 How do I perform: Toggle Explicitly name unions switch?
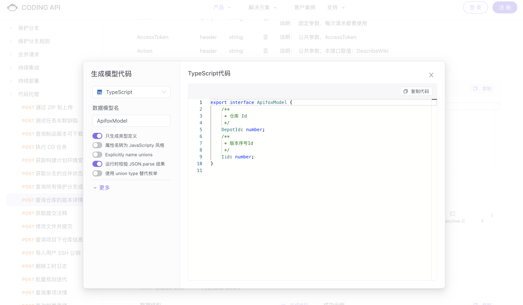pyautogui.click(x=97, y=155)
